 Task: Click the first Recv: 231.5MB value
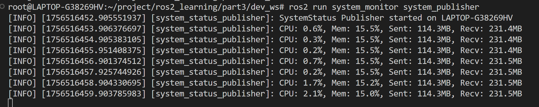click(491, 61)
